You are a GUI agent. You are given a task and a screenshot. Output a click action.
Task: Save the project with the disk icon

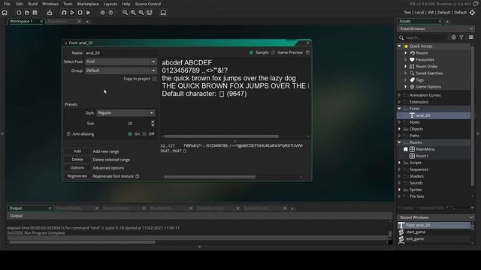point(35,13)
